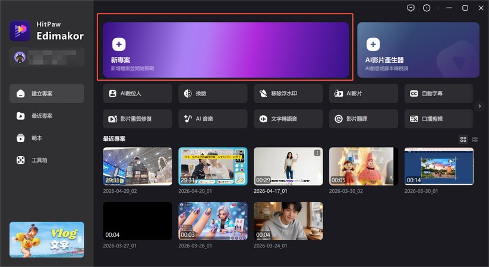
Task: Click project name text 2026-03-24_01
Action: (x=270, y=246)
